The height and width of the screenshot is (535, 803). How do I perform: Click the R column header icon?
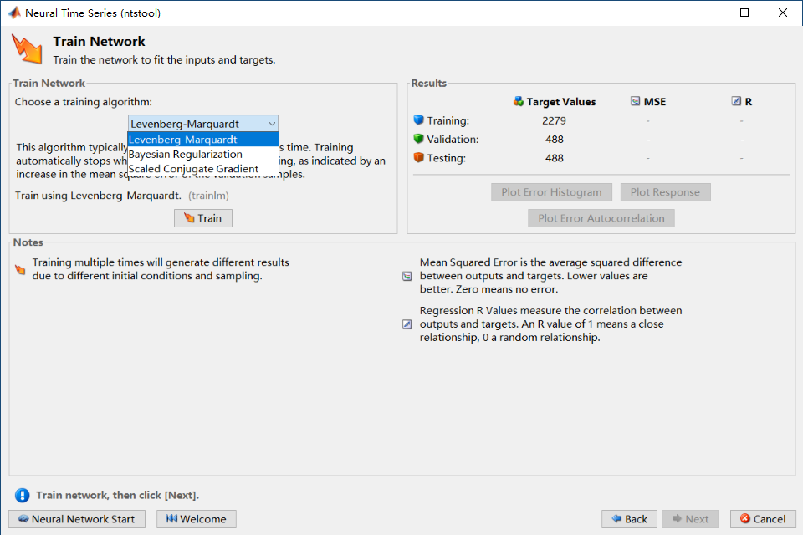[x=736, y=102]
